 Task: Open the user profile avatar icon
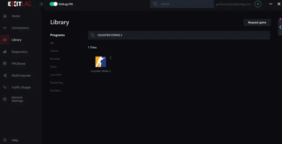tap(258, 4)
